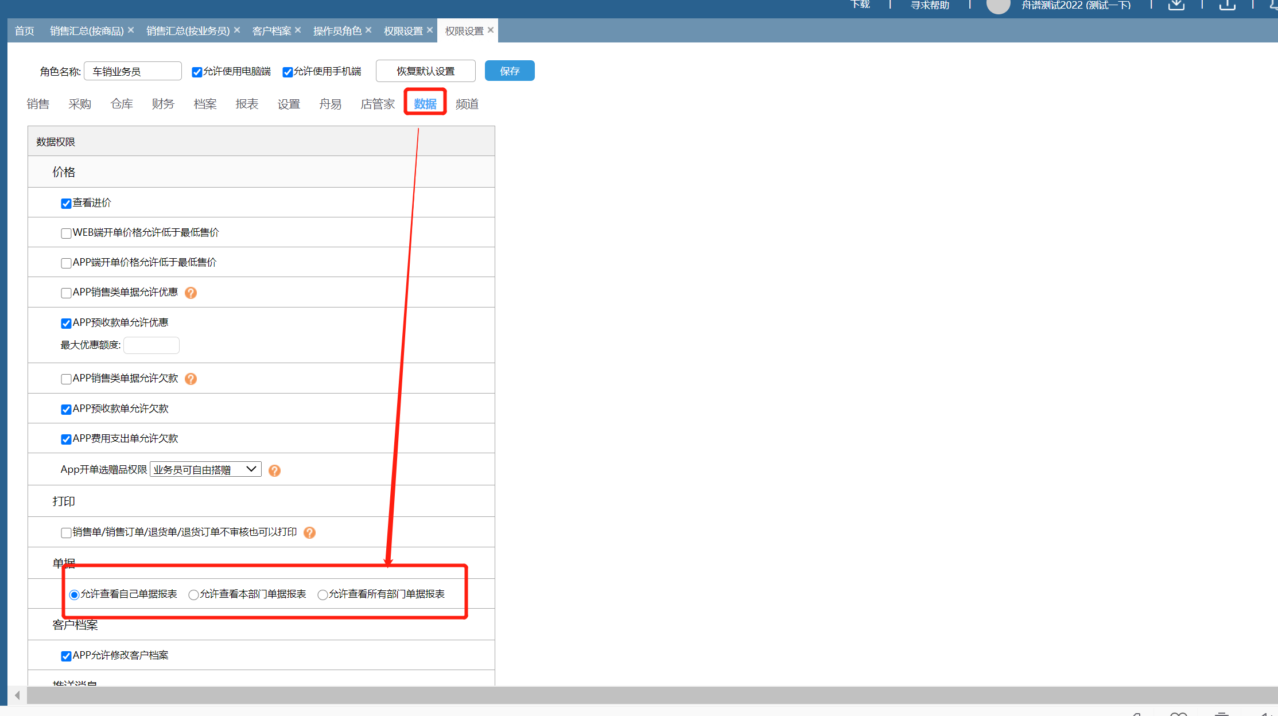The width and height of the screenshot is (1278, 716).
Task: Enable WEB端开单价格允许低于最低售价
Action: (66, 234)
